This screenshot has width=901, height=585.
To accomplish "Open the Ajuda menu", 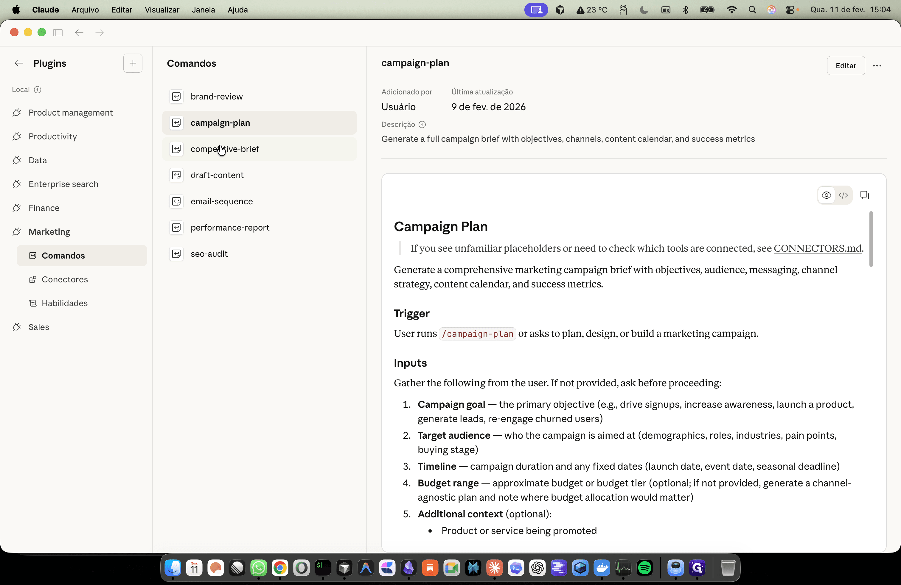I will point(237,10).
